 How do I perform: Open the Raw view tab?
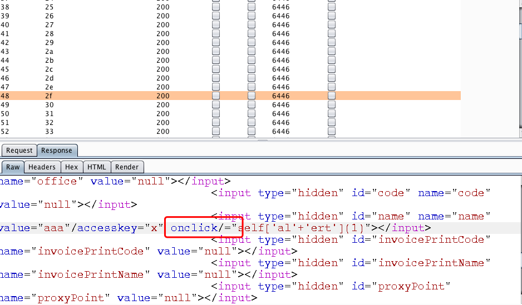coord(13,167)
